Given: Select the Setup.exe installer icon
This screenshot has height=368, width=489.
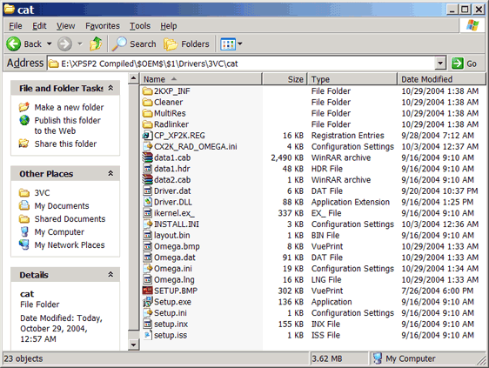Looking at the screenshot, I should click(x=147, y=302).
